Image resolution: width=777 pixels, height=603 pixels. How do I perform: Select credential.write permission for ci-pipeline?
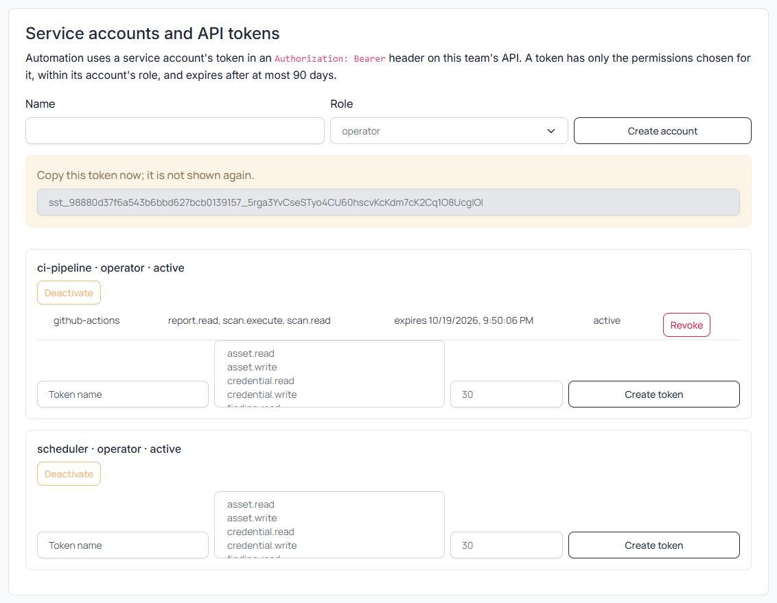(262, 394)
